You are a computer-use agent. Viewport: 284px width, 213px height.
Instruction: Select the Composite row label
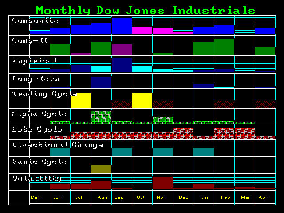(x=35, y=20)
